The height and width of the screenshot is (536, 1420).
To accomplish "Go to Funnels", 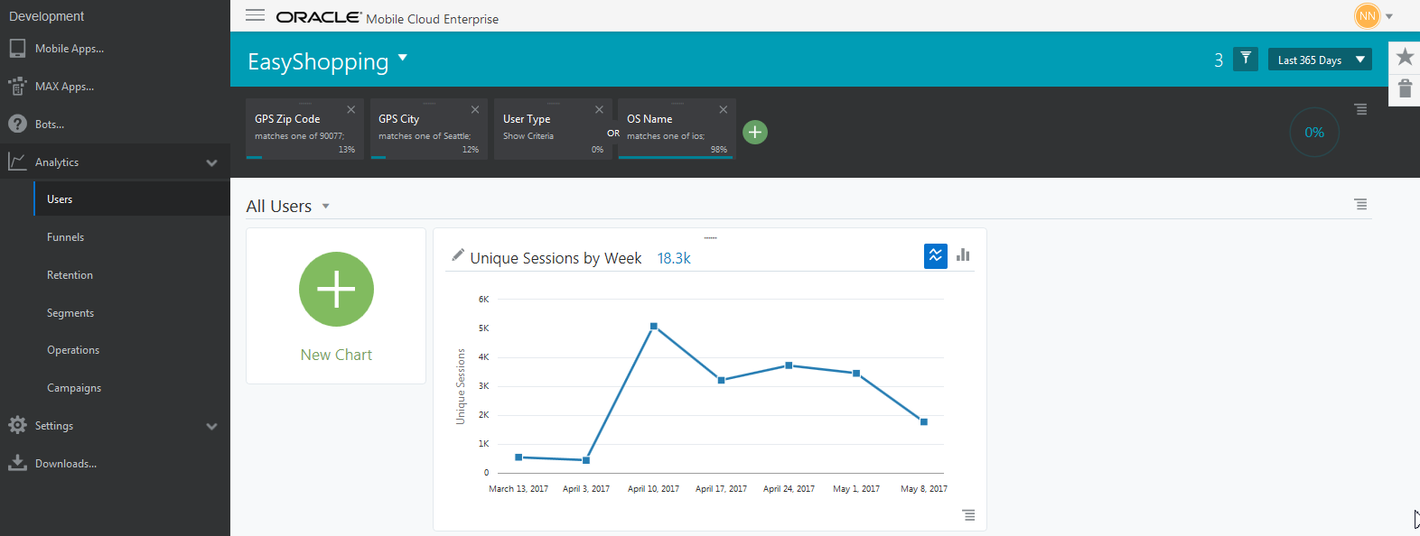I will pos(65,237).
